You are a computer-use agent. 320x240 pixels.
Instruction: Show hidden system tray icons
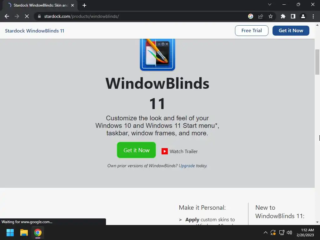[266, 232]
